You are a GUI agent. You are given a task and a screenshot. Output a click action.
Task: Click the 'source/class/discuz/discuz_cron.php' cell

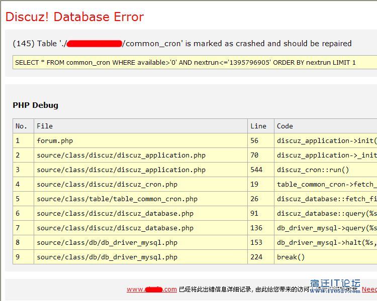click(141, 184)
